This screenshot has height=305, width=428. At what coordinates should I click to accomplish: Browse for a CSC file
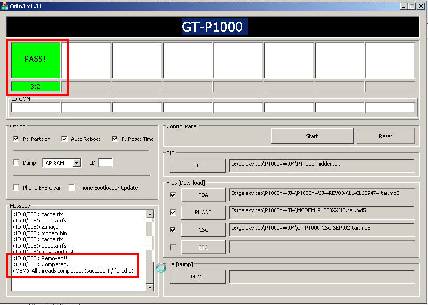pos(203,230)
